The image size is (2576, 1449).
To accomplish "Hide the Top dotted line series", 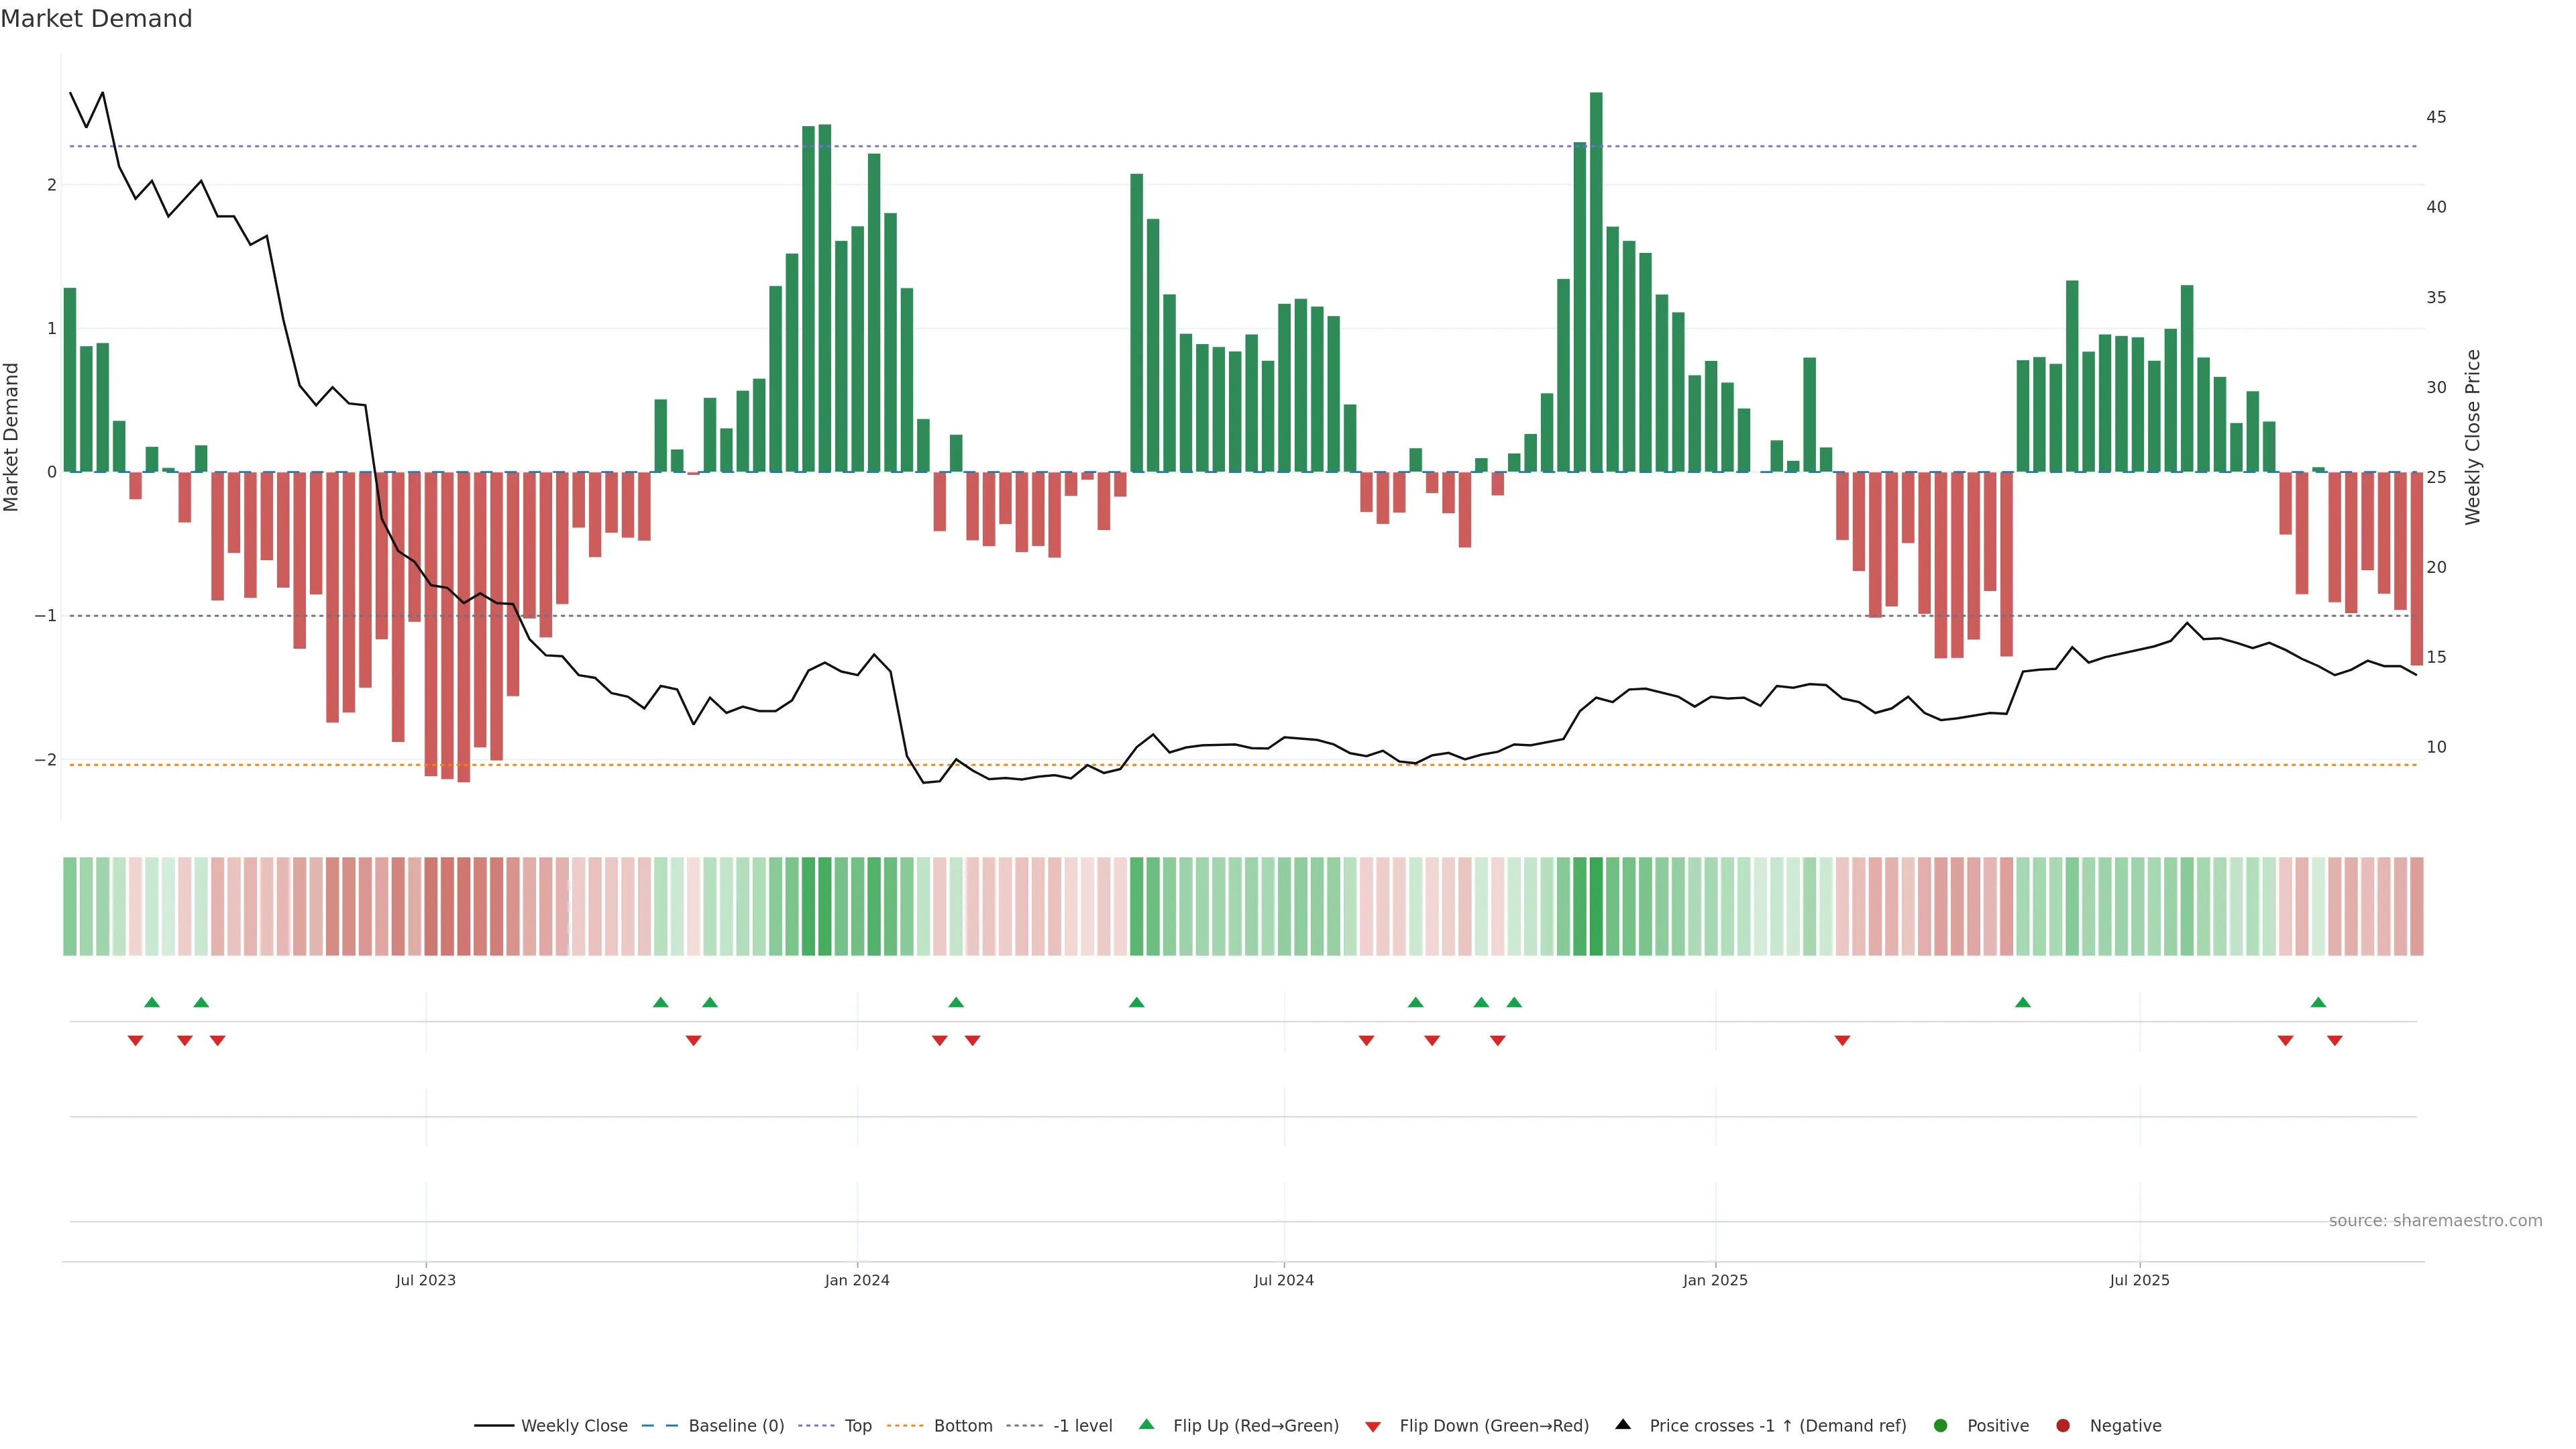I will click(857, 1425).
